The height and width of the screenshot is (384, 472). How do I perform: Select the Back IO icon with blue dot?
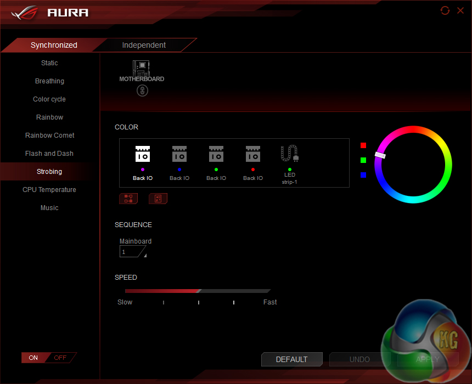point(179,154)
